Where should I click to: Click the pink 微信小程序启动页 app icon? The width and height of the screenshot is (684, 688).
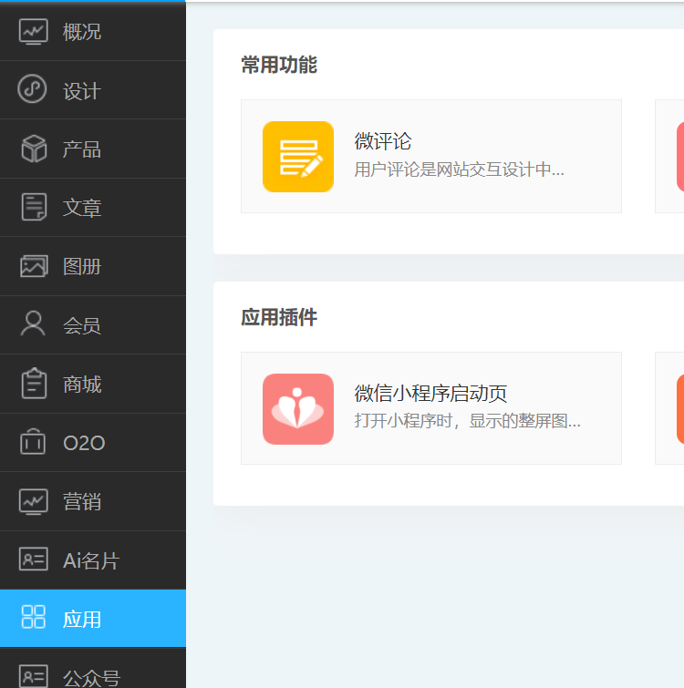pyautogui.click(x=298, y=409)
